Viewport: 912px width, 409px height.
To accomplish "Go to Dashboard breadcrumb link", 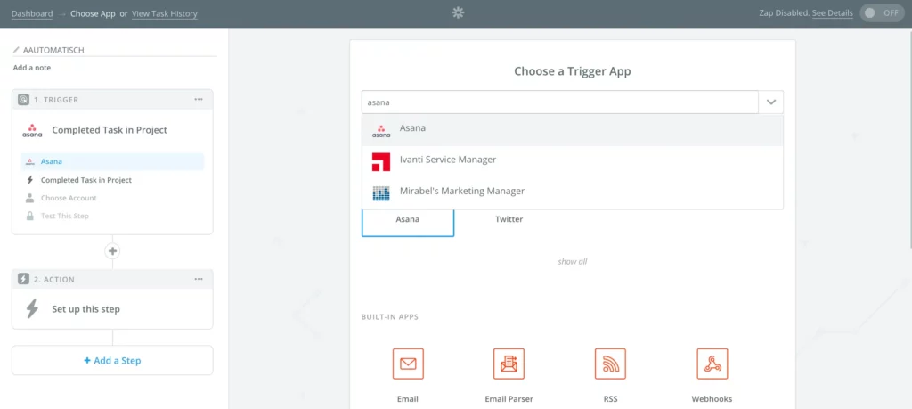I will tap(32, 13).
